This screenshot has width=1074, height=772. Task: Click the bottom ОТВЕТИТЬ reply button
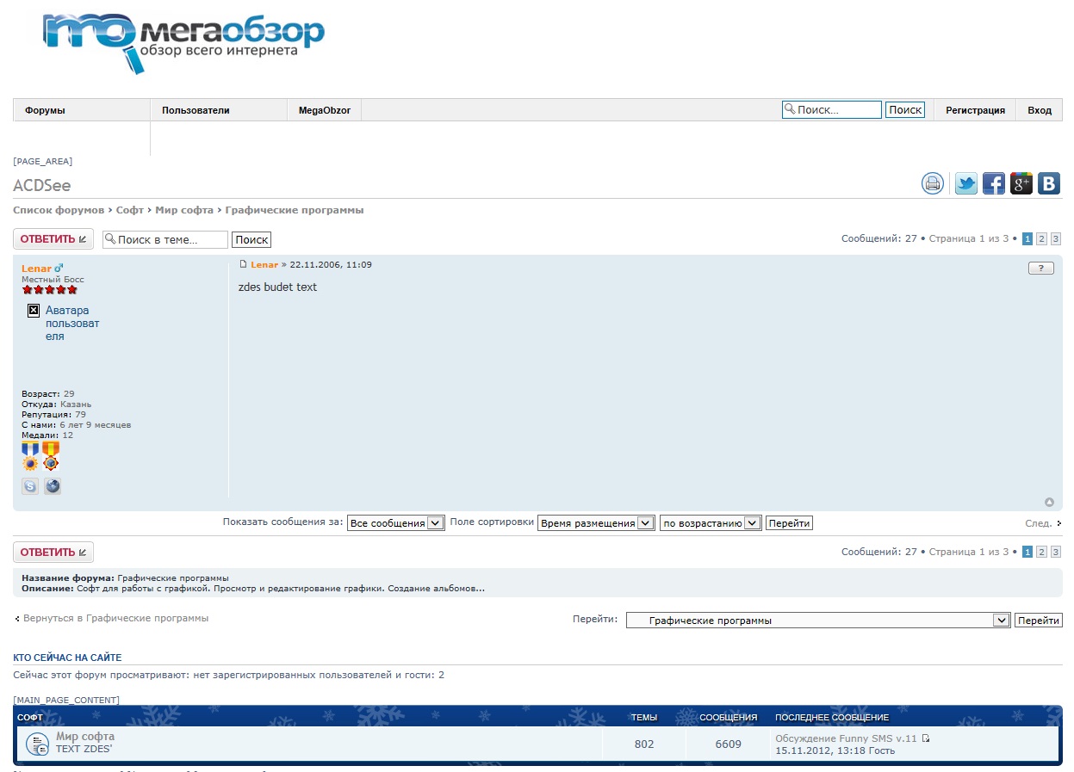pyautogui.click(x=53, y=553)
